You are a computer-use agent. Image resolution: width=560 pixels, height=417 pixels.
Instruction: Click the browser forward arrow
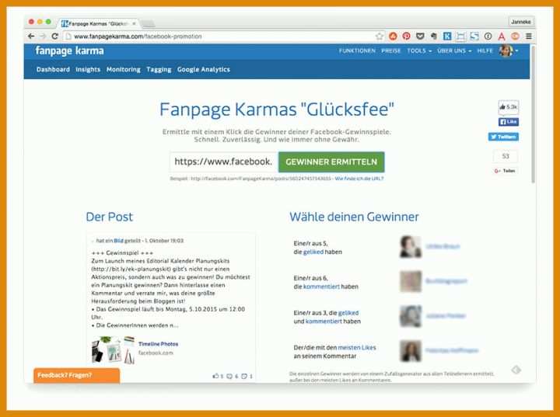(43, 36)
